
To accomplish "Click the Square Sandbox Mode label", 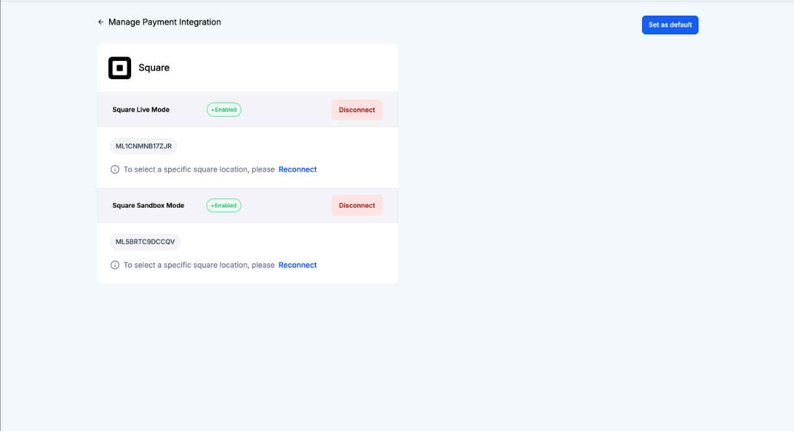I will coord(148,205).
